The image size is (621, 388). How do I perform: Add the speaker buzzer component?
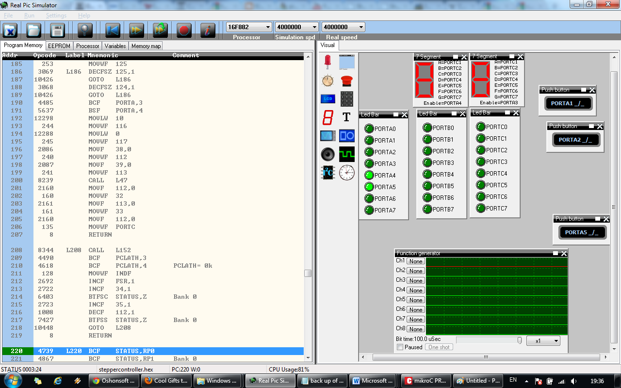tap(328, 154)
